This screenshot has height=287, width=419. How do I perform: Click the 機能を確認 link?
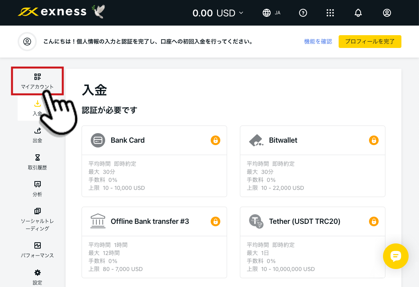[x=318, y=42]
